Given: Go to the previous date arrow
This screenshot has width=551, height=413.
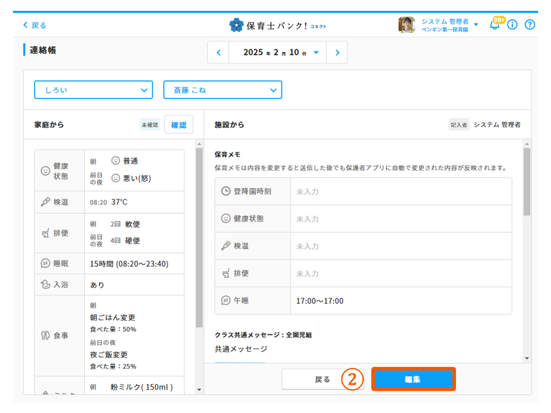Looking at the screenshot, I should click(x=218, y=53).
